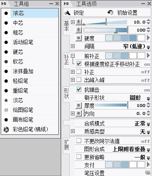Expand the 补正 sub-options
Image resolution: width=152 pixels, height=176 pixels.
point(73,72)
